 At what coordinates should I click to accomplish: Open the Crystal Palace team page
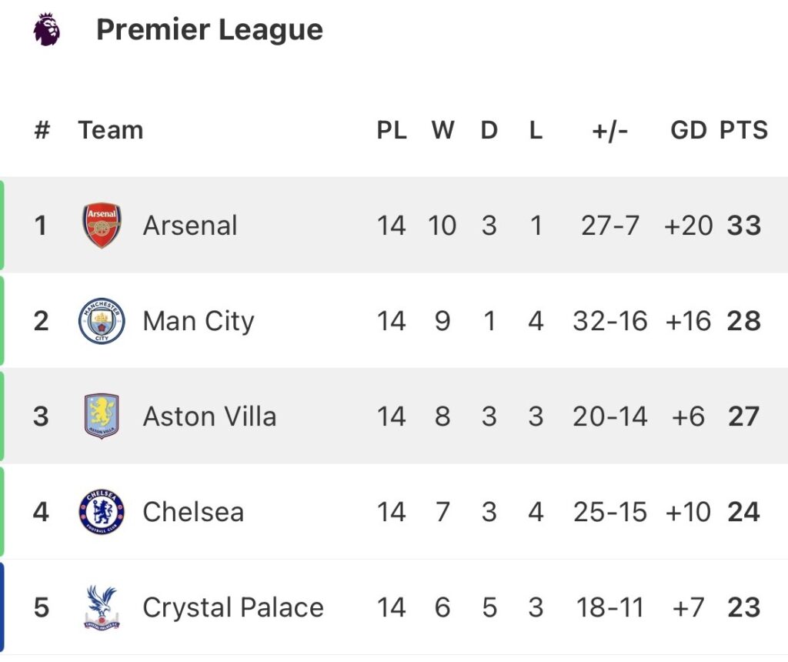pos(233,607)
